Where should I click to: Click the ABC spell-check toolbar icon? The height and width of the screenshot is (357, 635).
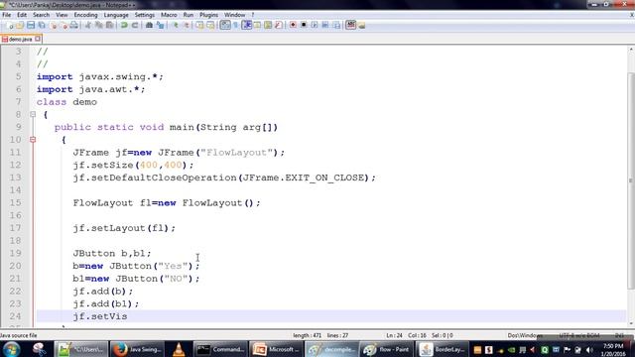(x=350, y=25)
